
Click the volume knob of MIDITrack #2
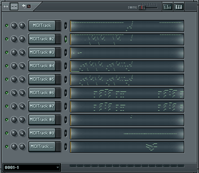click(22, 39)
